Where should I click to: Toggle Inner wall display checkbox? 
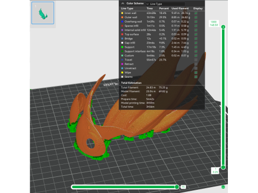click(x=196, y=13)
